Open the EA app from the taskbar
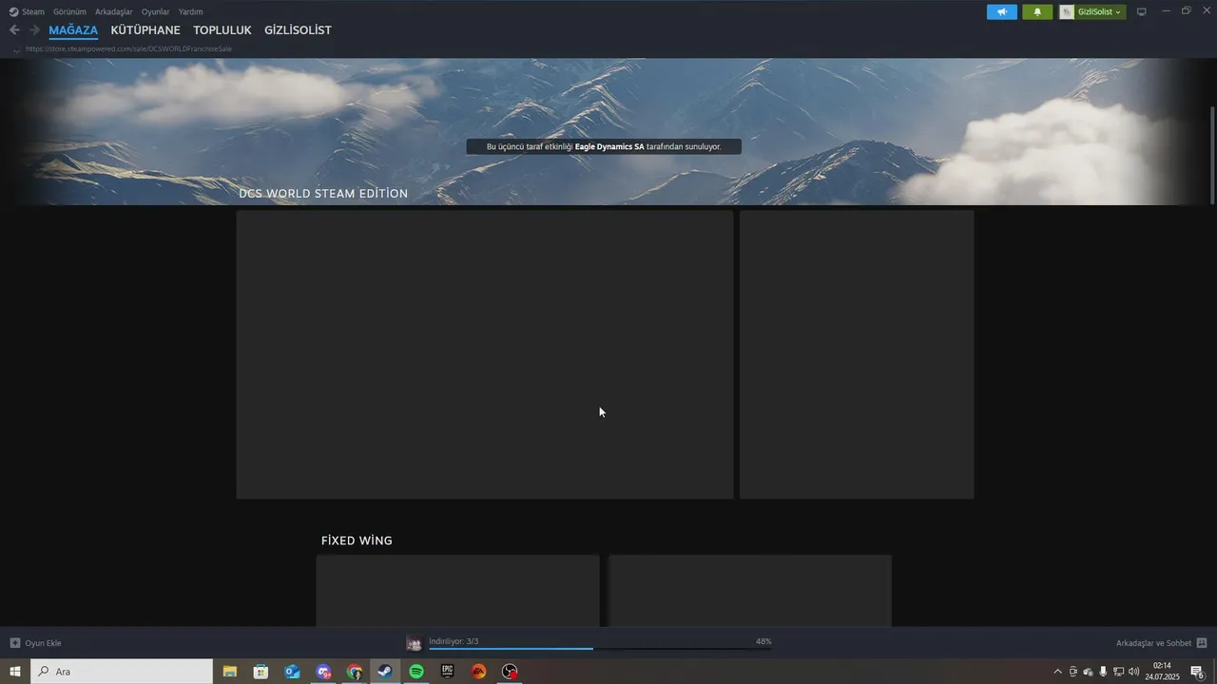 (x=479, y=672)
